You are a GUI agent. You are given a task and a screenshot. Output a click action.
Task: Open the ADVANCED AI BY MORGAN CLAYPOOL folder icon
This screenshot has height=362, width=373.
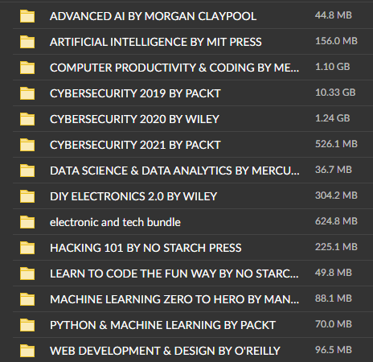coord(27,16)
